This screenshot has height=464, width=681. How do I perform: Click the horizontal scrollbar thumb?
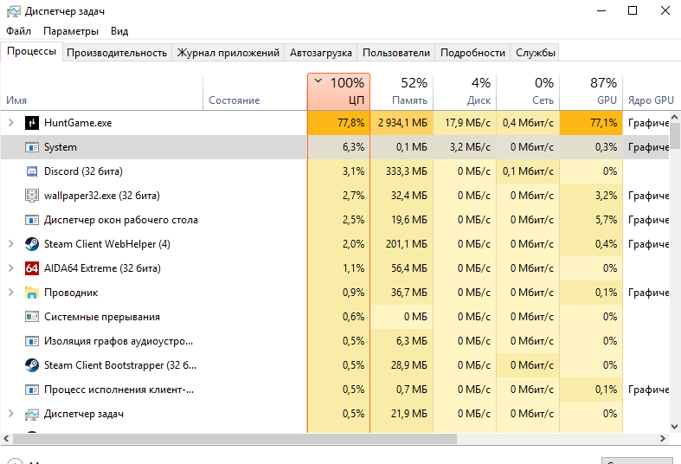[234, 439]
